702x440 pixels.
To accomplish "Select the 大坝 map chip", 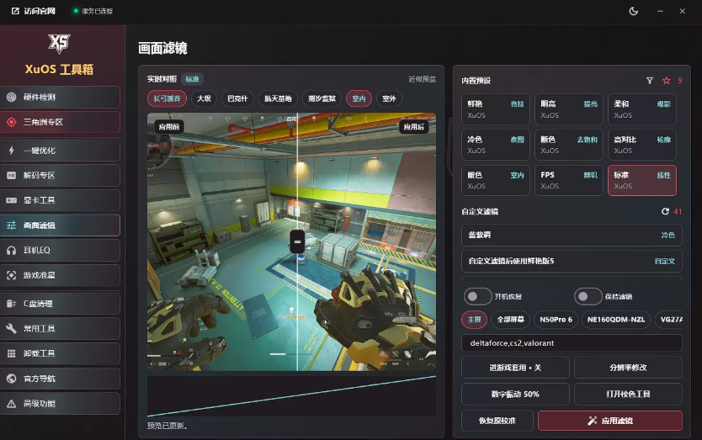I will 205,98.
